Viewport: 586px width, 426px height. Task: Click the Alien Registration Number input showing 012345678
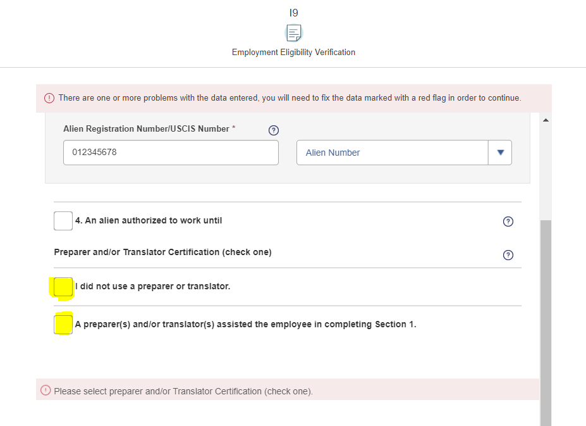click(x=171, y=153)
